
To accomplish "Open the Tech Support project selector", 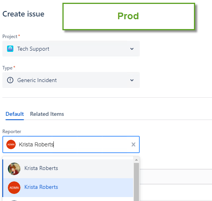I will [71, 49].
